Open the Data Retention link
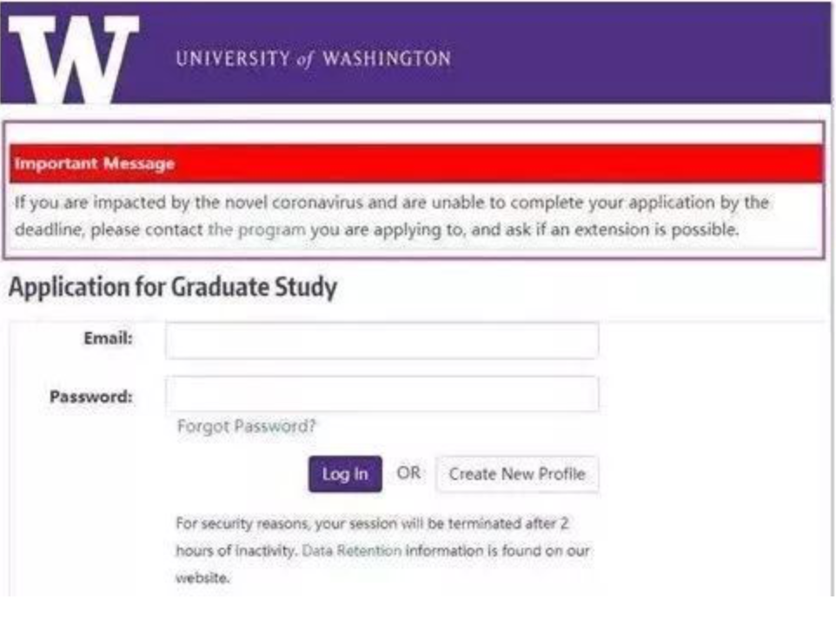 tap(351, 551)
